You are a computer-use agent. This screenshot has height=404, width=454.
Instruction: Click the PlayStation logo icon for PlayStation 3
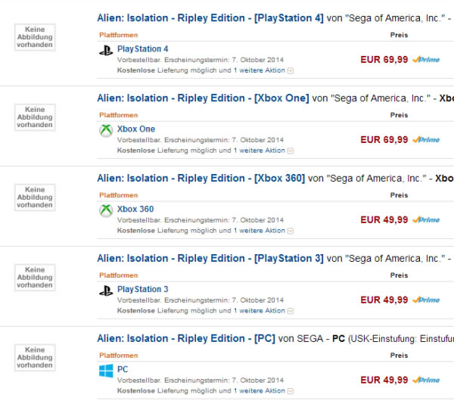[106, 291]
